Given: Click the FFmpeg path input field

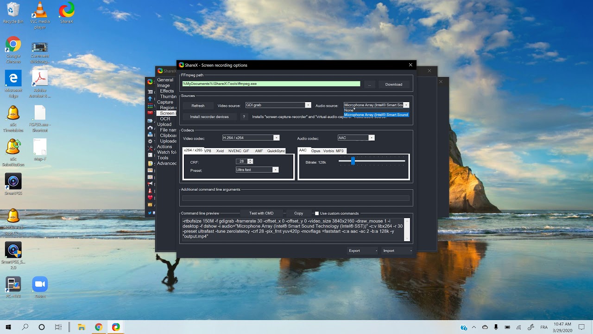Looking at the screenshot, I should (x=271, y=84).
